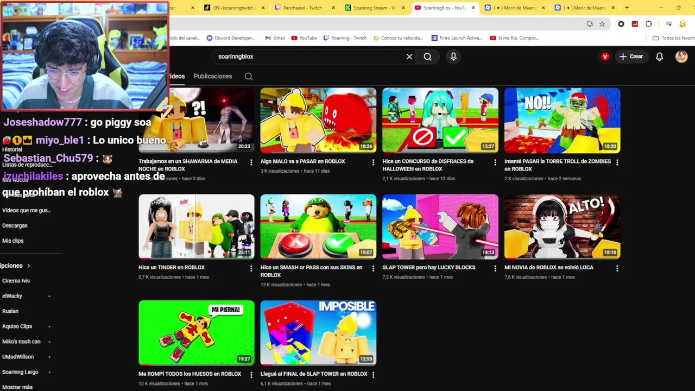Open the account avatar menu
Image resolution: width=695 pixels, height=391 pixels.
tap(681, 56)
